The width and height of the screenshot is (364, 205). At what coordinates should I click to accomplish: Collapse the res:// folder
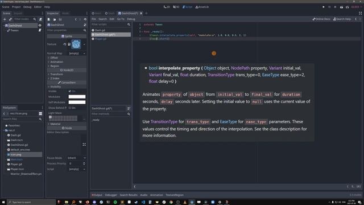tap(4, 130)
